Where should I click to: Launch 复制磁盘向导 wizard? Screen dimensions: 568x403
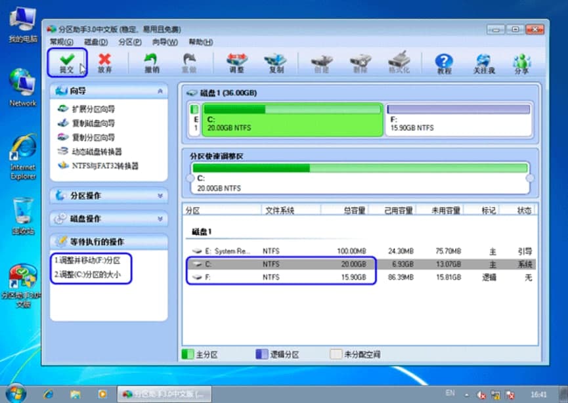86,123
